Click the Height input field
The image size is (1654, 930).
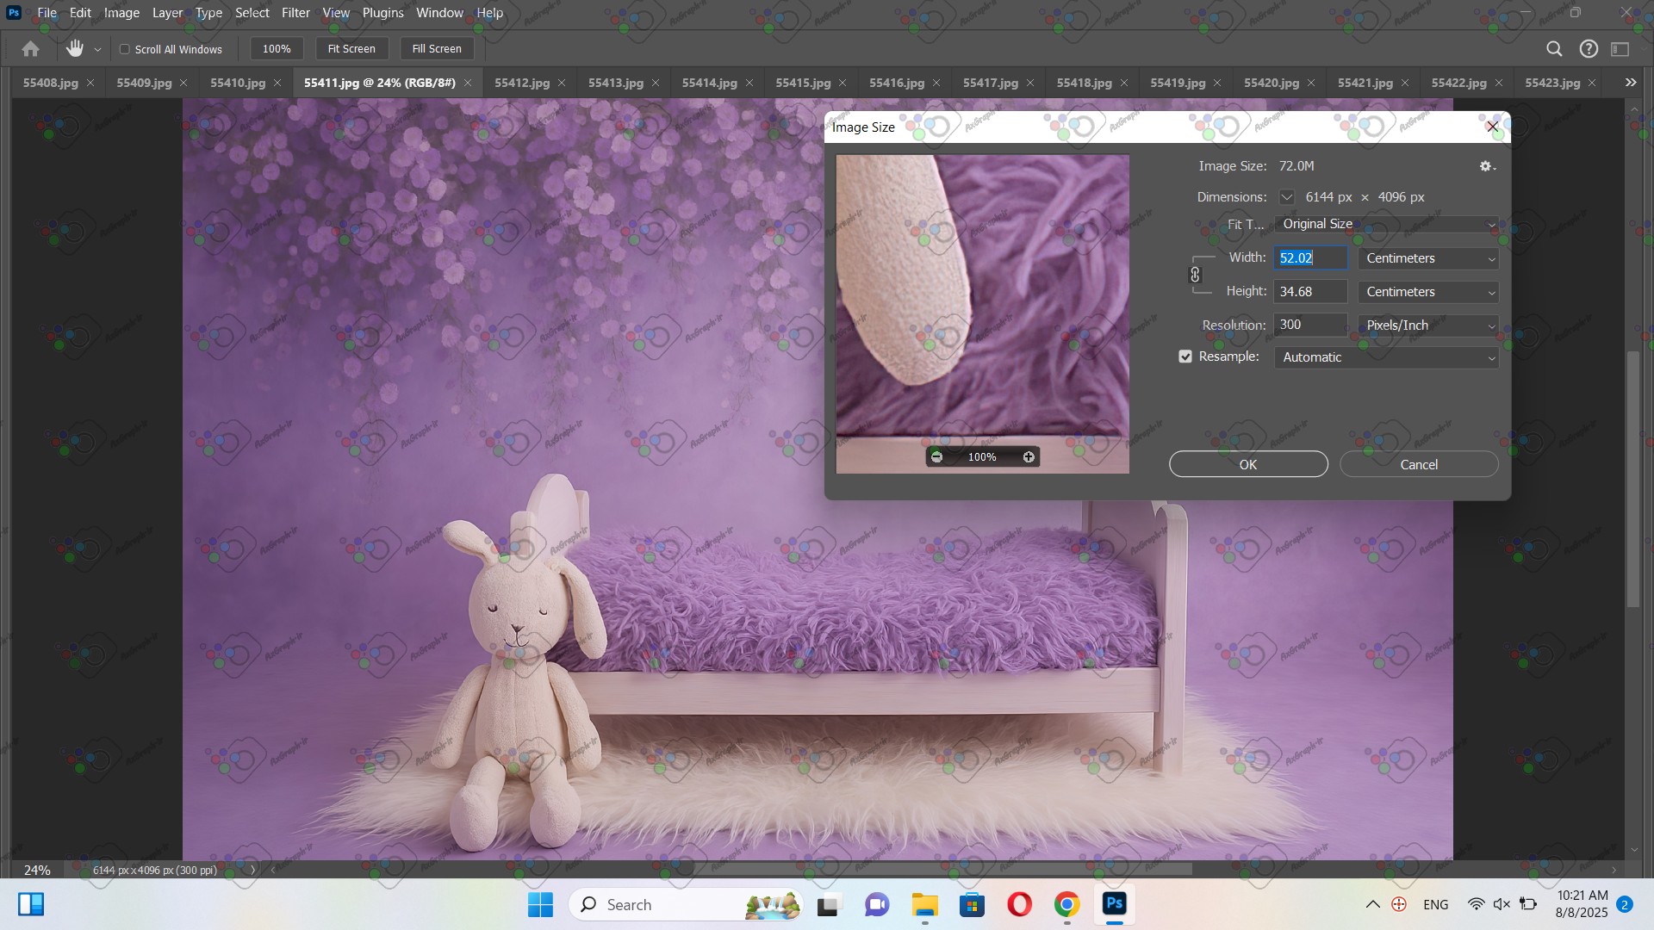(x=1309, y=292)
